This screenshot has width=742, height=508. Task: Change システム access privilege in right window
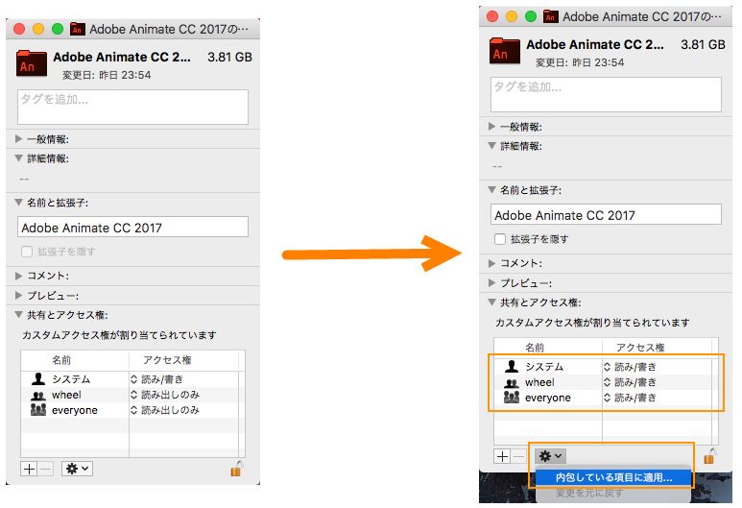coord(630,367)
